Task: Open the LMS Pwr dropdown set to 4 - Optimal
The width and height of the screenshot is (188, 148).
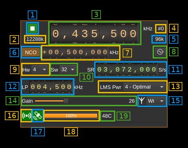Action: (144, 87)
